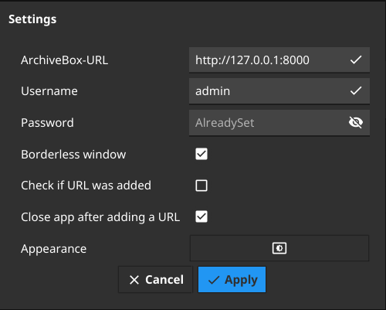Click the Cancel button
386x310 pixels.
[x=155, y=280]
